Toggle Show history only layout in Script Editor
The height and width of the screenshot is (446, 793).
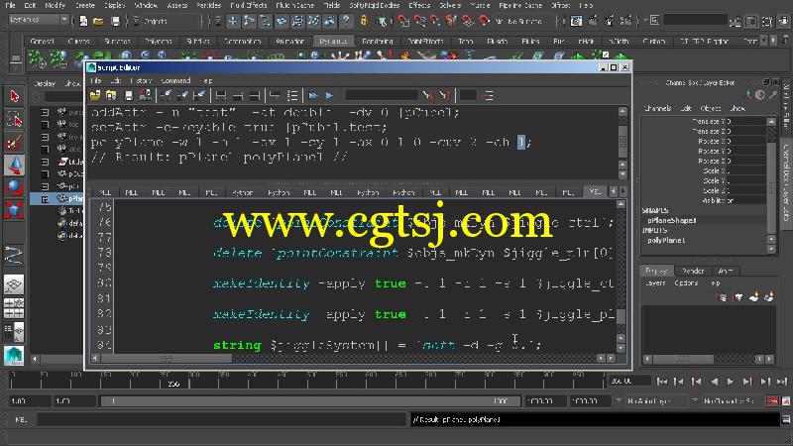[x=221, y=95]
